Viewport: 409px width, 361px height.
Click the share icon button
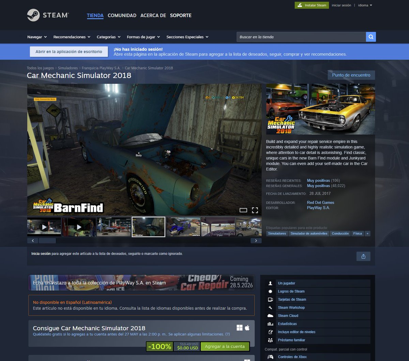(x=363, y=256)
